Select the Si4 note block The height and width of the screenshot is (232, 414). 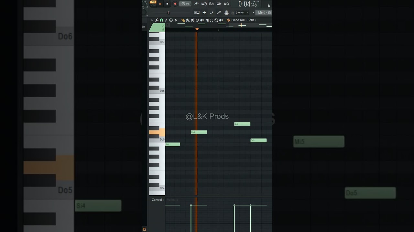click(172, 144)
